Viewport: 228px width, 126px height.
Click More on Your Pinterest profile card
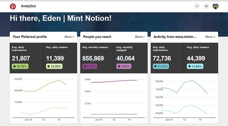point(69,37)
